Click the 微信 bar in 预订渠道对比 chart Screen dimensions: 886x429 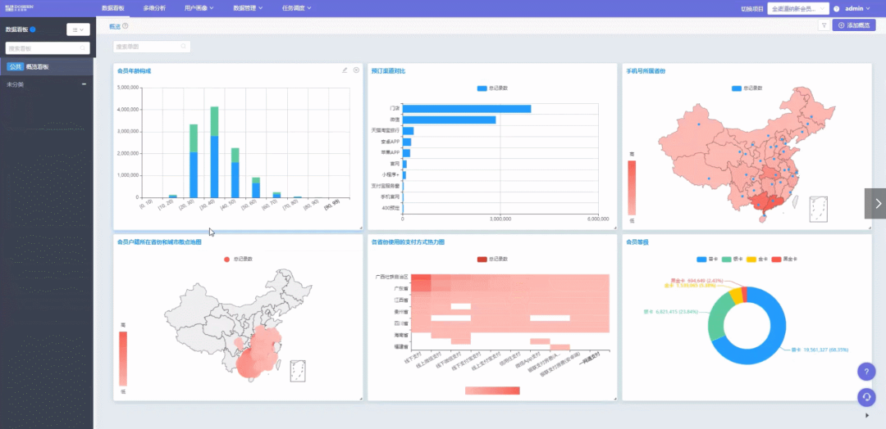click(x=450, y=120)
